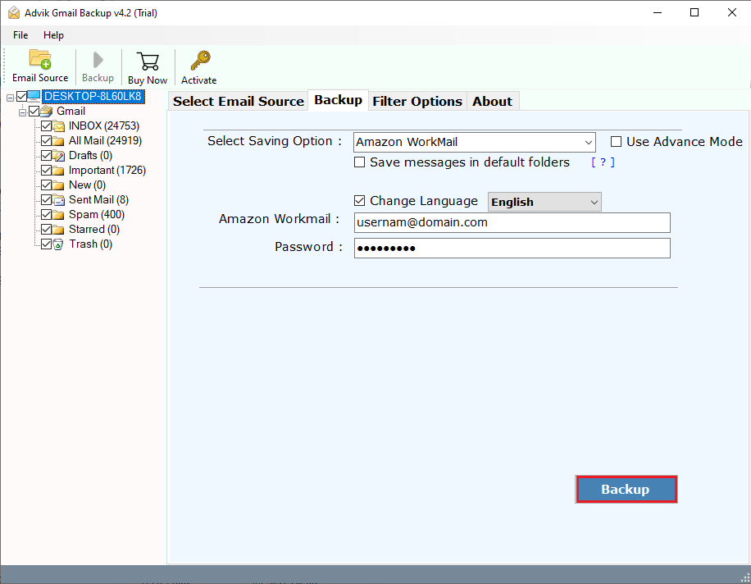Click the Amazon Workmail email field

pyautogui.click(x=512, y=223)
